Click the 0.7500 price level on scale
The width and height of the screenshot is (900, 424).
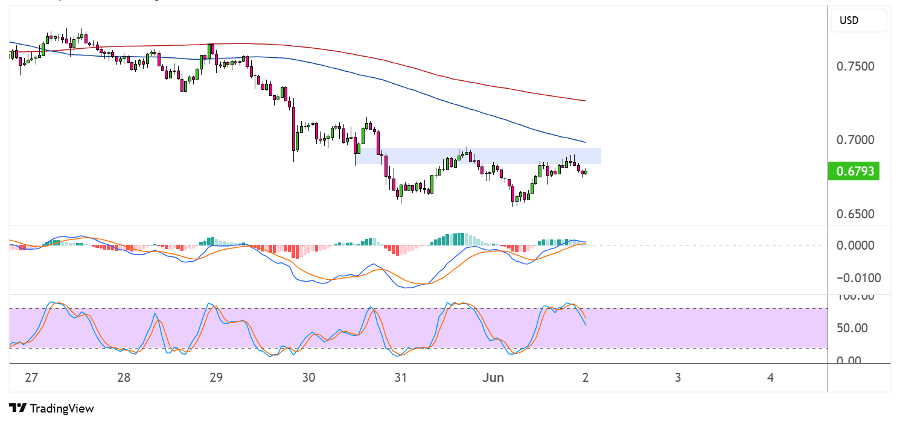point(856,66)
